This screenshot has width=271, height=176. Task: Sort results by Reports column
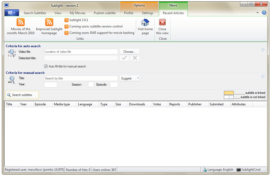point(177,104)
